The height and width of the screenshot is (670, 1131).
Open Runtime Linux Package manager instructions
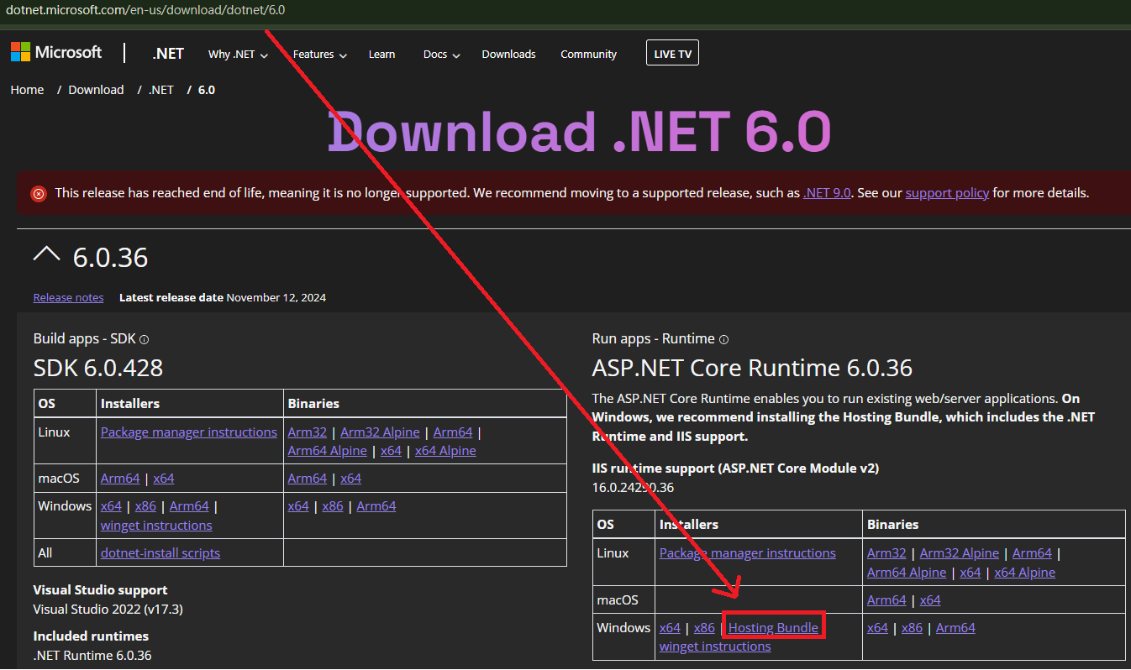click(748, 553)
